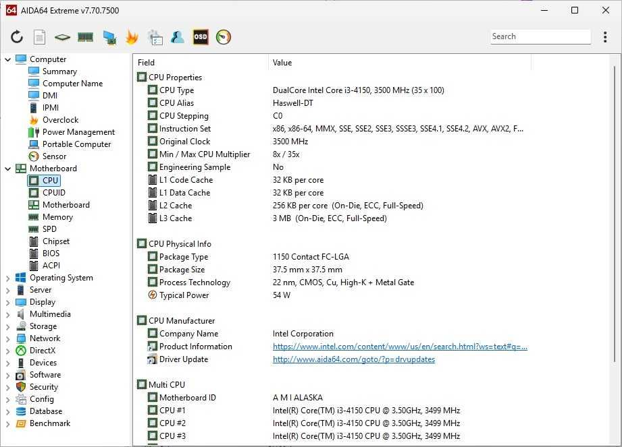Expand the Storage node
Viewport: 622px width, 447px height.
coord(7,326)
